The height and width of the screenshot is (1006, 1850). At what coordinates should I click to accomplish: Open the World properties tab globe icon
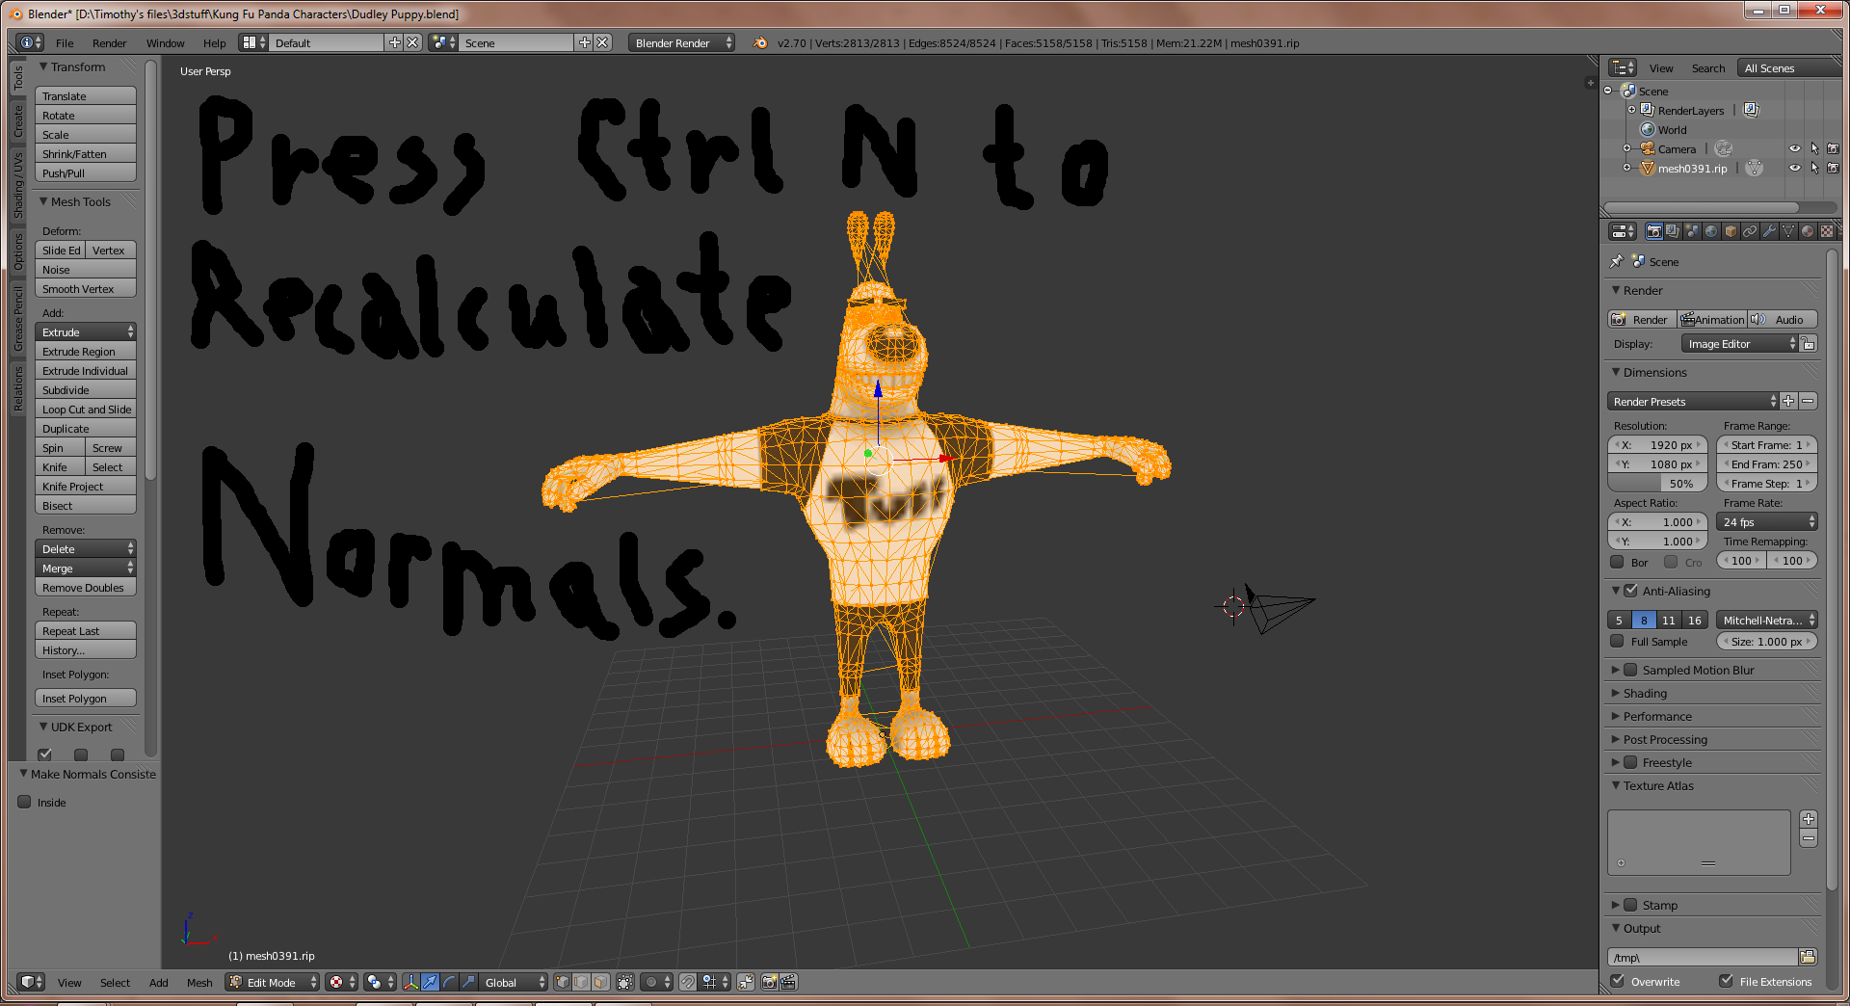click(1711, 231)
